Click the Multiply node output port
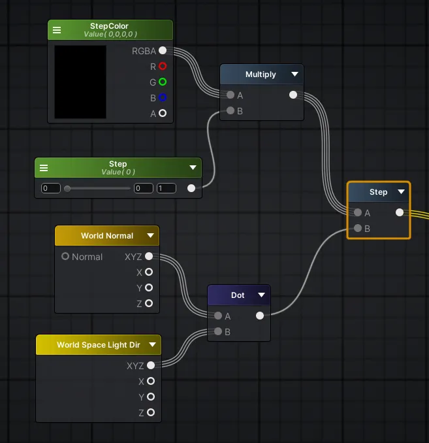Screen dimensions: 429x443 (x=293, y=95)
